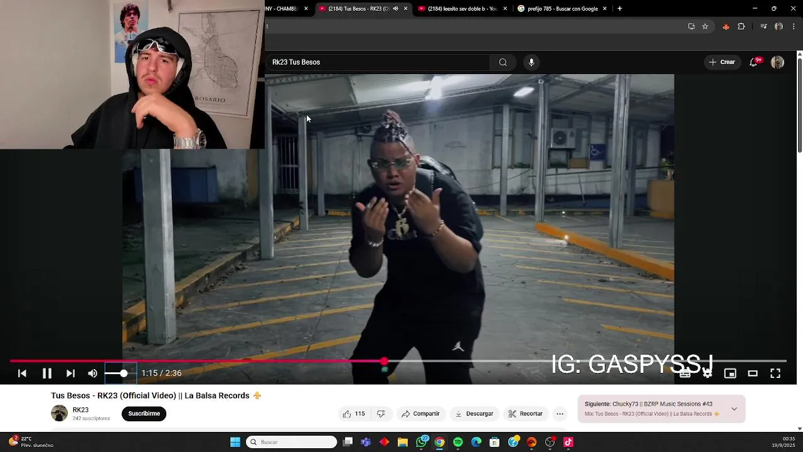This screenshot has width=803, height=452.
Task: Click the Recortar clip button
Action: pyautogui.click(x=526, y=414)
